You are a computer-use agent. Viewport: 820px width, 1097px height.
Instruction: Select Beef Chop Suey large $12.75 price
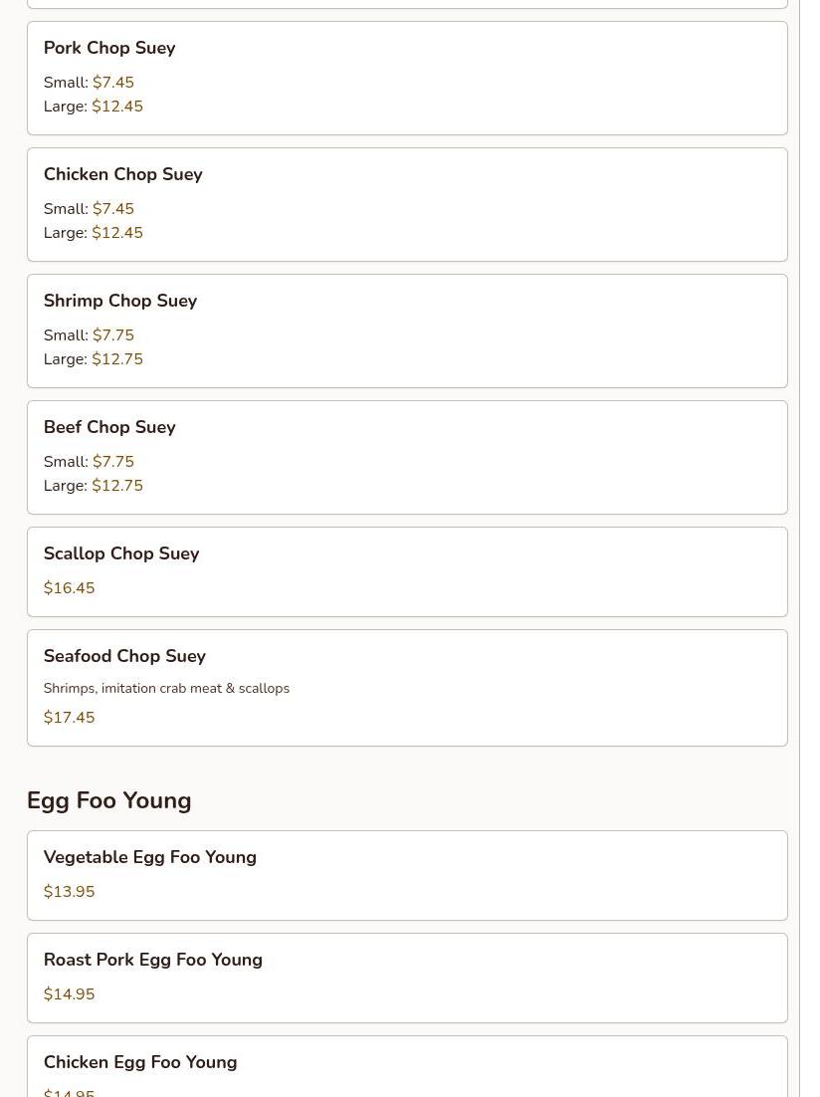click(x=116, y=486)
